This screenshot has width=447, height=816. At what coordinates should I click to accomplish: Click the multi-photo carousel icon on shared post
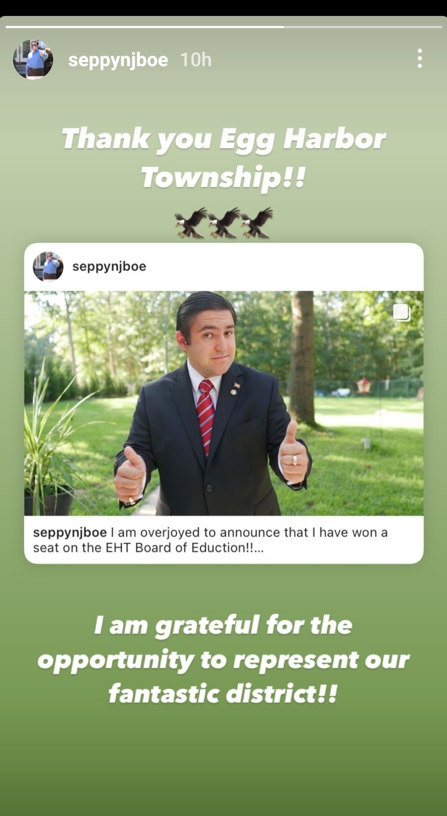[401, 313]
